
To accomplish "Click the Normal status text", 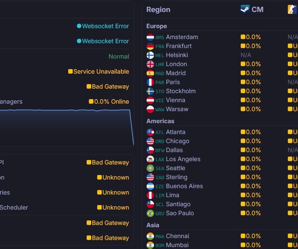I will click(x=119, y=56).
